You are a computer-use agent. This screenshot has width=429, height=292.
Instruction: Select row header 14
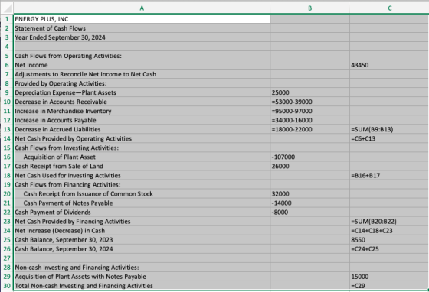tap(7, 138)
